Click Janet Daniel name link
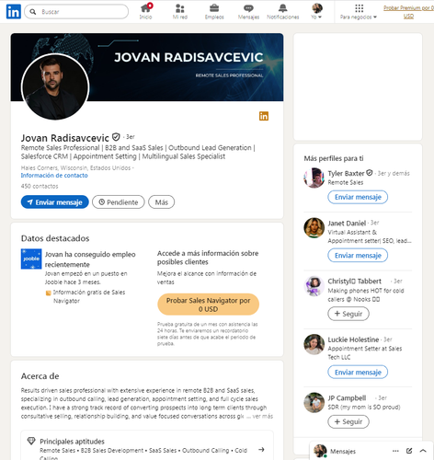Viewport: 434px width, 460px height. [x=347, y=223]
